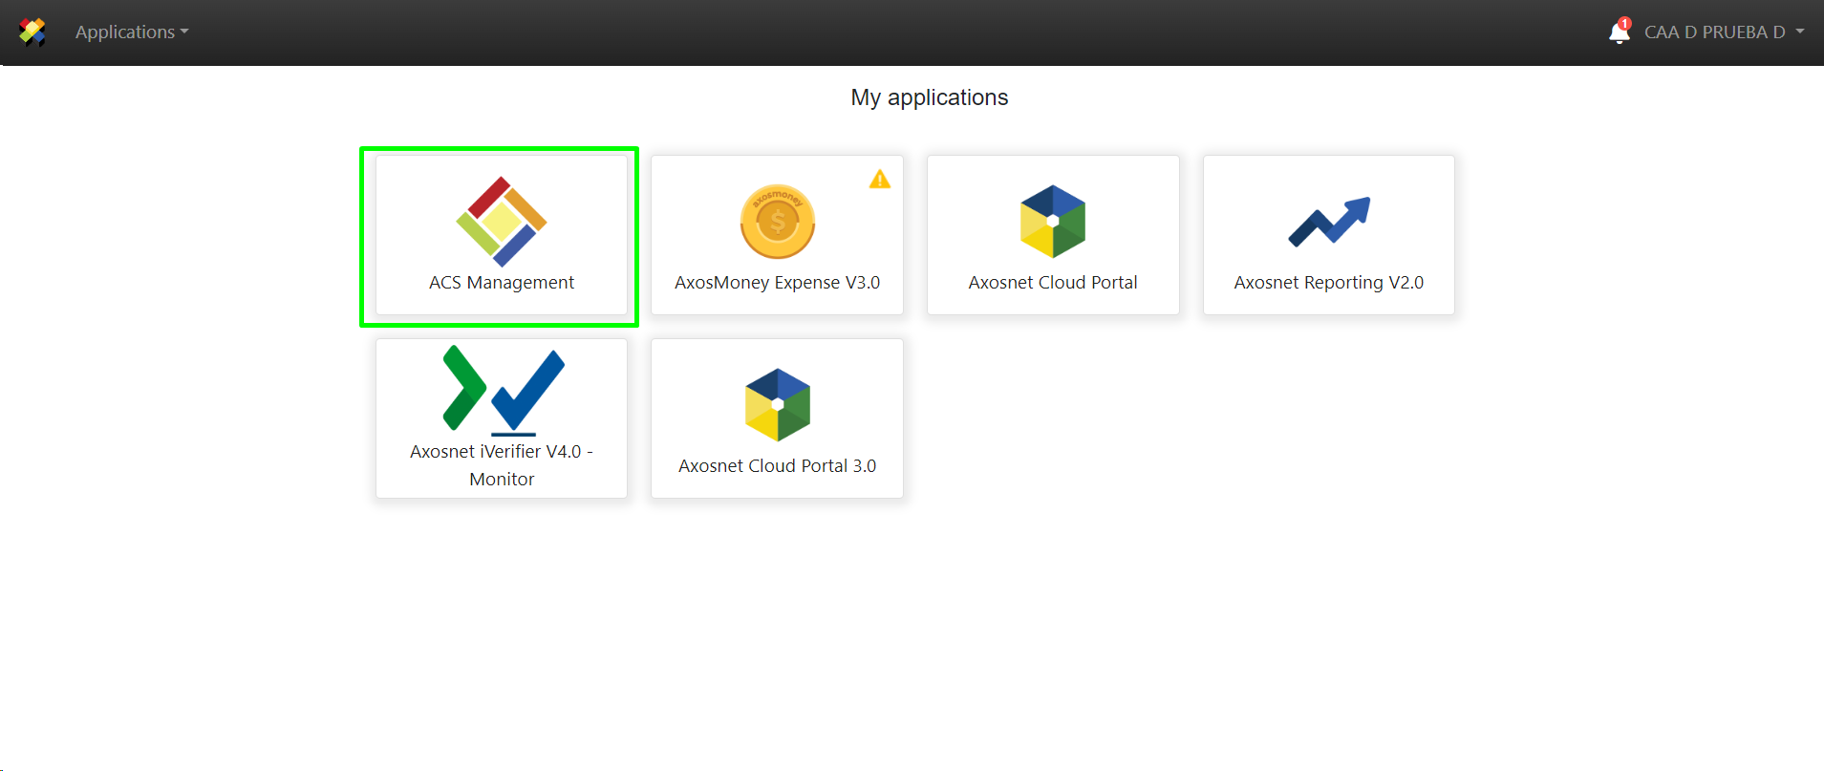Viewport: 1824px width, 771px height.
Task: Open the notification bell icon
Action: click(x=1618, y=33)
